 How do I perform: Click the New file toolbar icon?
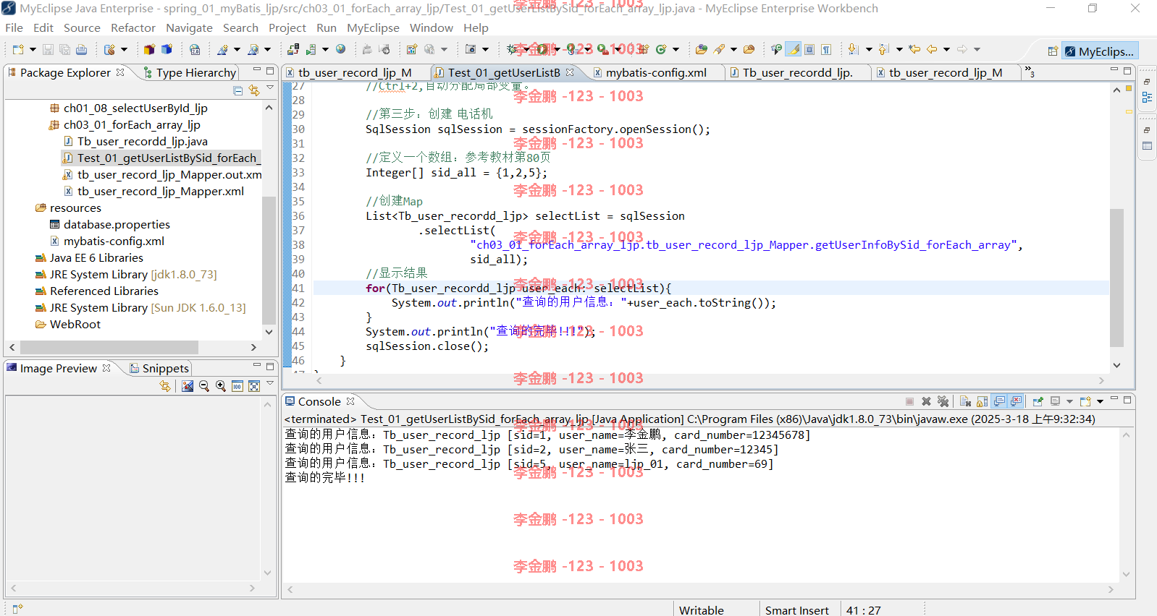18,49
